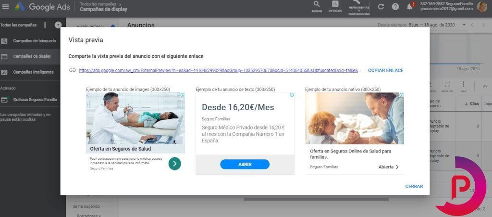
Task: Click AdChoices info icon on native ad
Action: tap(401, 95)
